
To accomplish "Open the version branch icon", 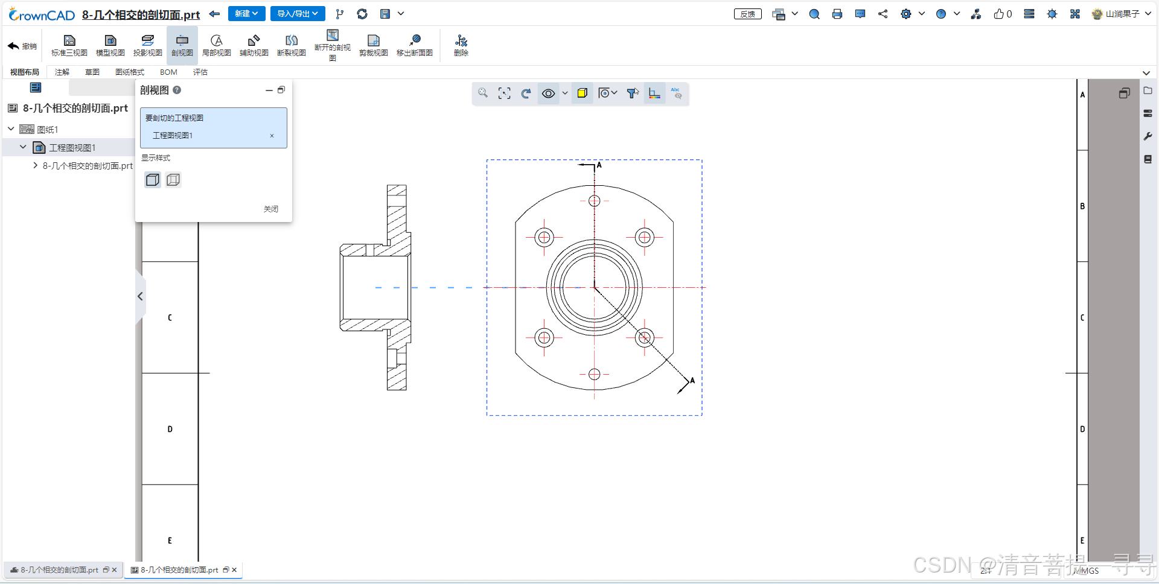I will click(340, 14).
